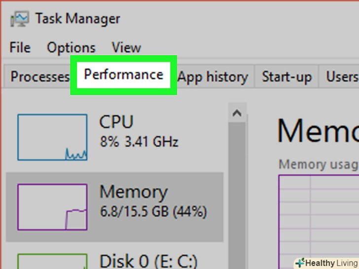Select the Memory 6.8/15.5 GB entry text

pos(153,201)
